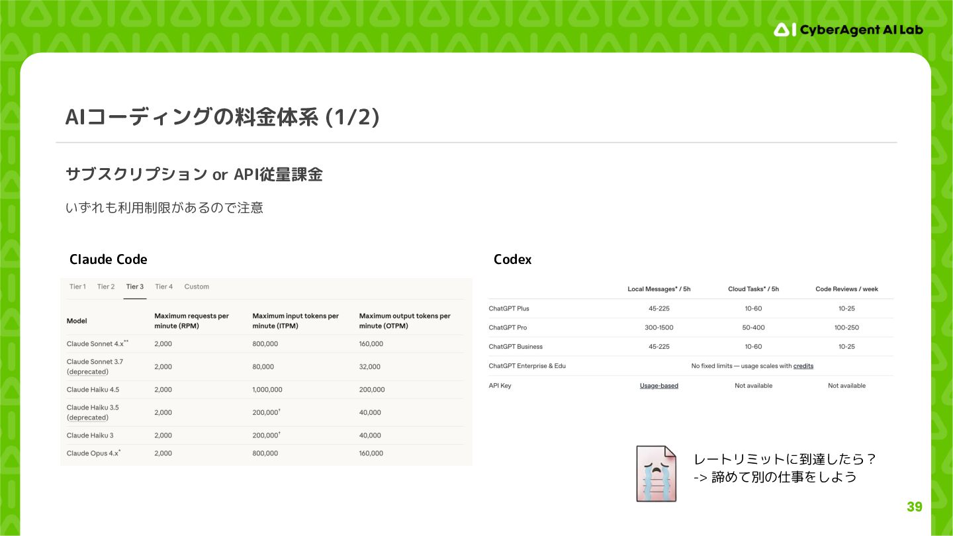Click the 'Claude Opus 4.x' row label

[x=93, y=453]
